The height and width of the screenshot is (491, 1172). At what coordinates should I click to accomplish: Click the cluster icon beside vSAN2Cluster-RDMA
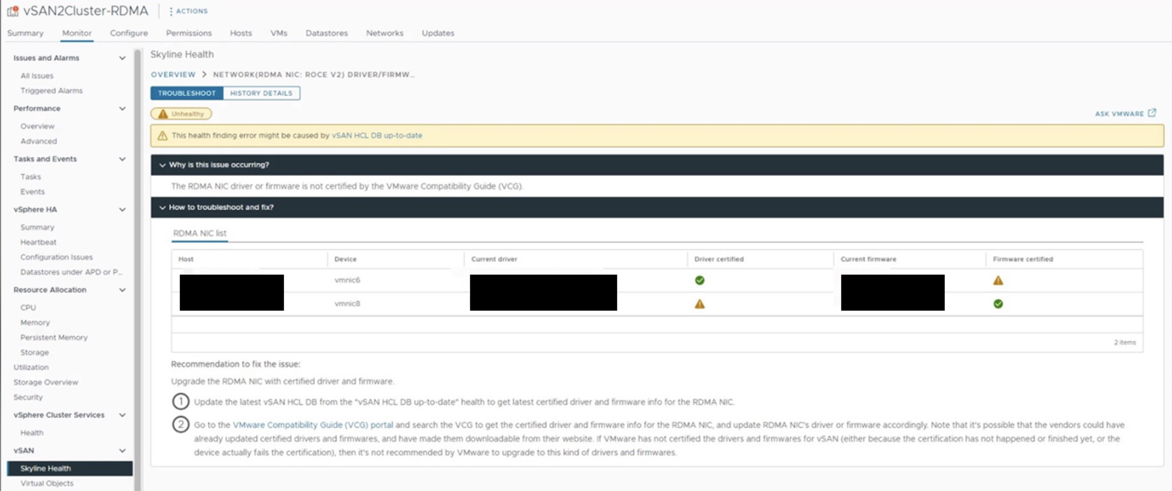[x=12, y=11]
